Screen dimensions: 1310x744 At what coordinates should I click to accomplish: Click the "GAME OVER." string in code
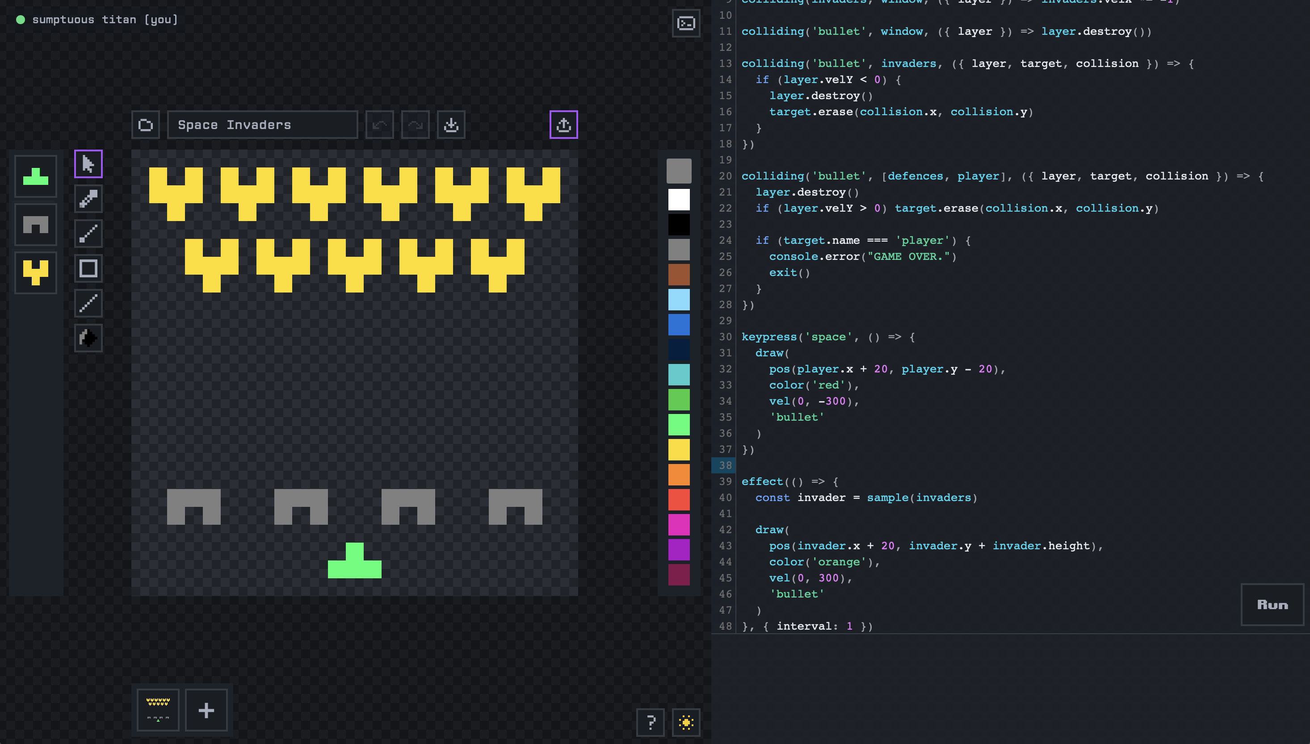(908, 256)
